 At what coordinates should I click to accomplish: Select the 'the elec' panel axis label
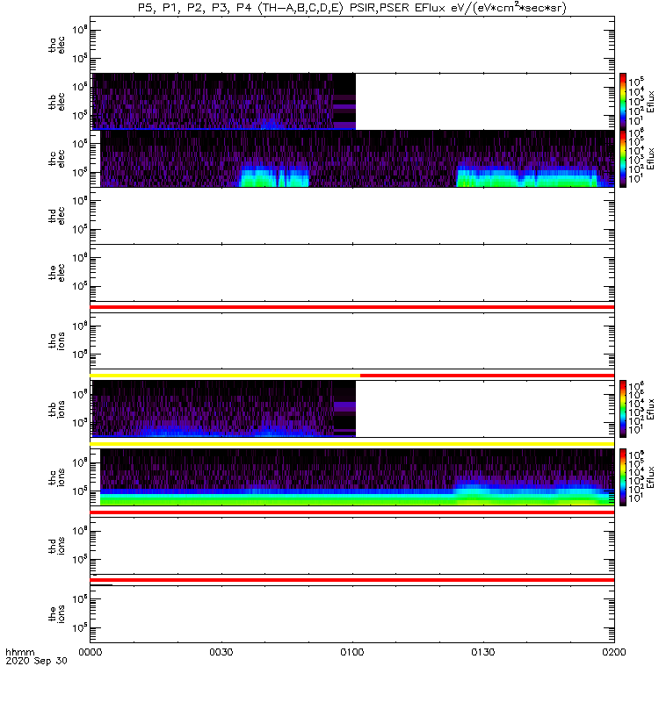[x=57, y=273]
